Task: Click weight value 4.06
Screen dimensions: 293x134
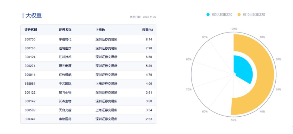Action: [x=149, y=84]
